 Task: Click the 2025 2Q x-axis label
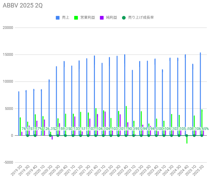click(x=198, y=170)
